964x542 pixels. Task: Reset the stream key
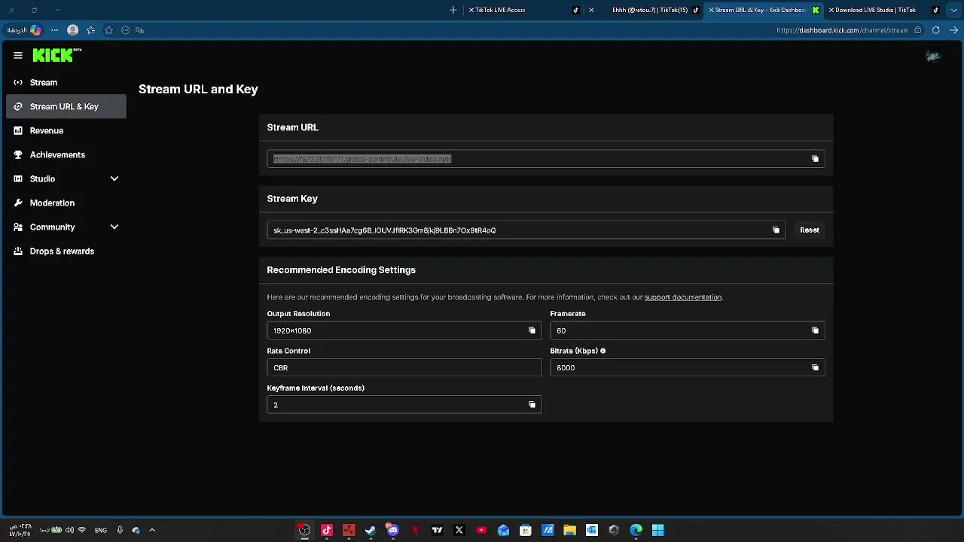tap(810, 230)
